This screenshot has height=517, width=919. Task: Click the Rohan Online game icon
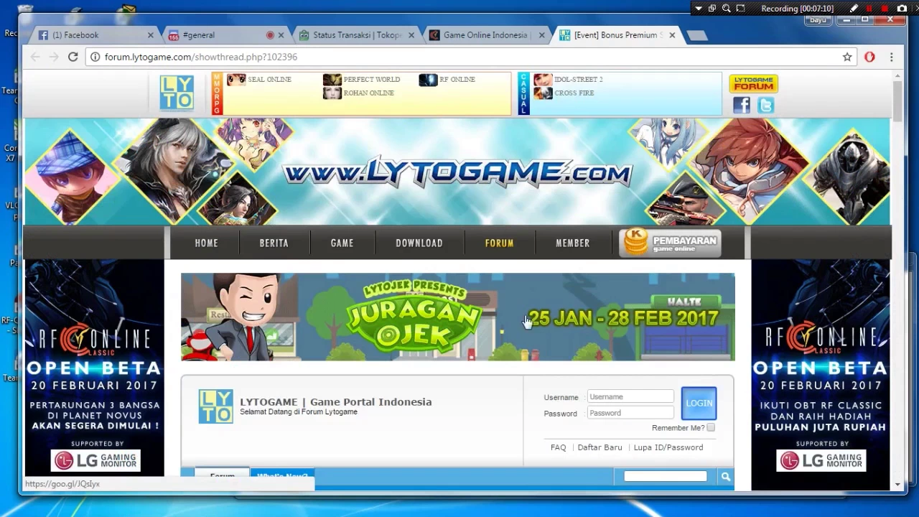(332, 93)
